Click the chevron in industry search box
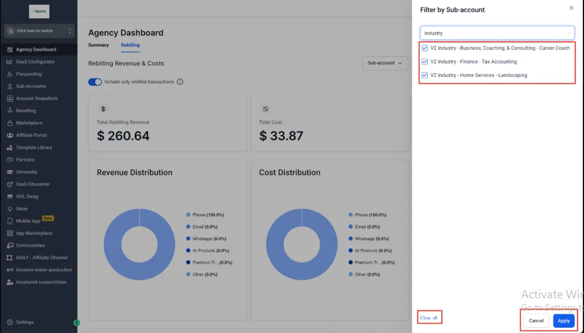Image resolution: width=584 pixels, height=333 pixels. (569, 33)
